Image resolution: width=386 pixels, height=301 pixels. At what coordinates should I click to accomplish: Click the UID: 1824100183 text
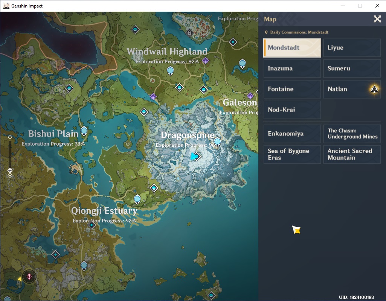tap(356, 297)
